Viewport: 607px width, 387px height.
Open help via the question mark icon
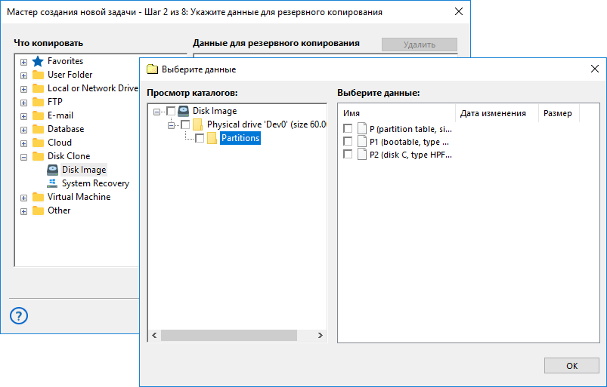click(x=19, y=315)
